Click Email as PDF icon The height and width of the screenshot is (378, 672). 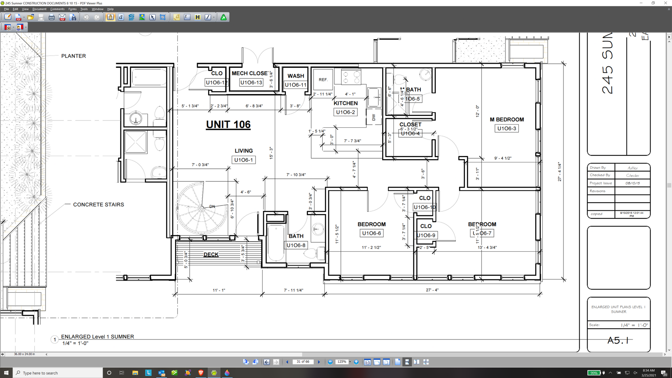tap(62, 17)
